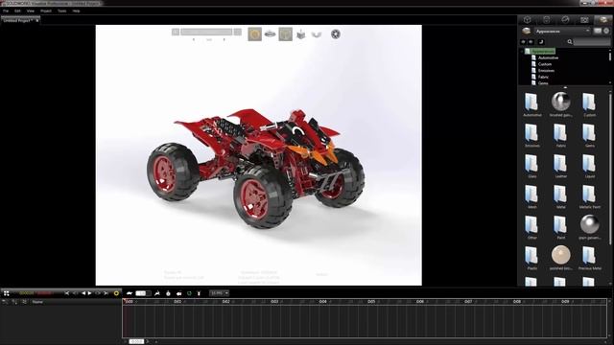Select Fabric in the library tree
614x345 pixels.
pyautogui.click(x=543, y=77)
